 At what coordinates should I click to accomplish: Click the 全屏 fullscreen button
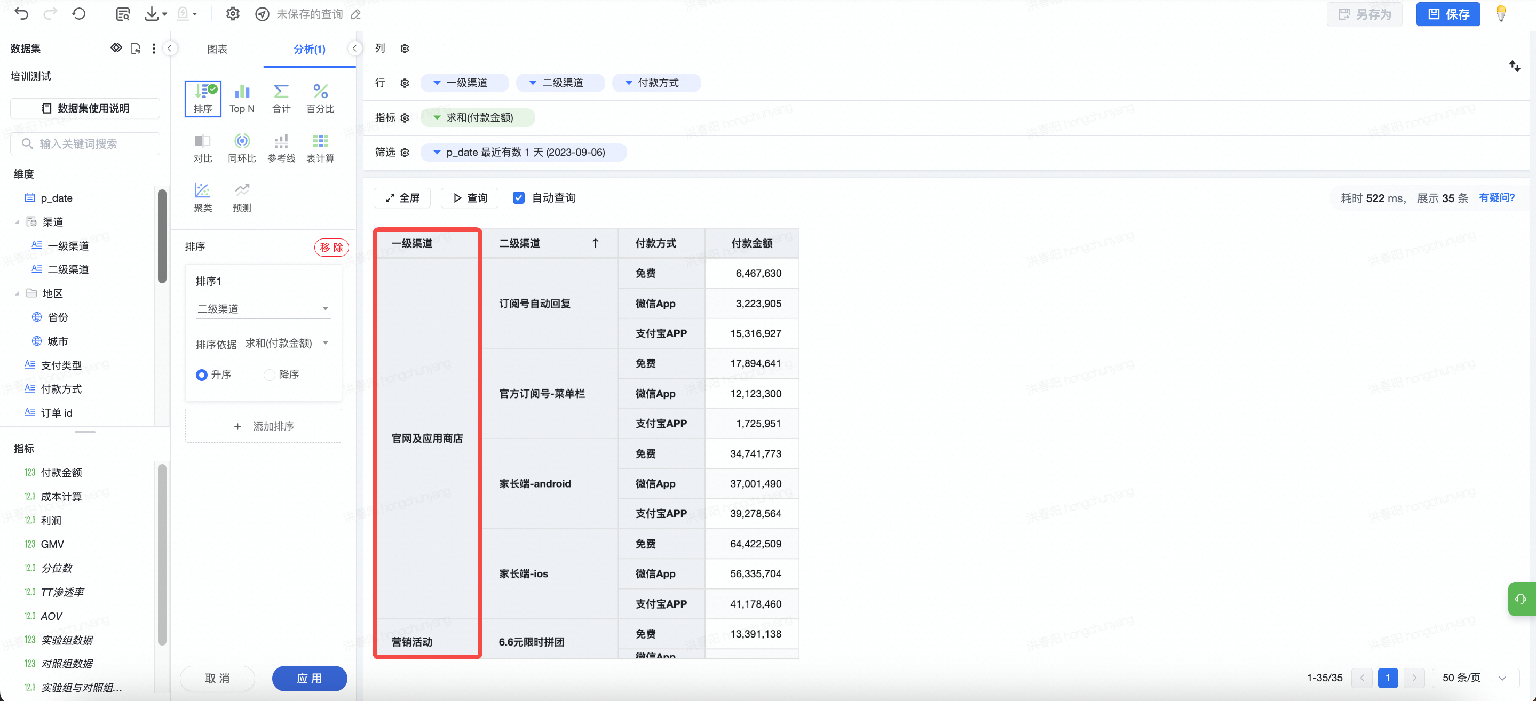point(402,198)
